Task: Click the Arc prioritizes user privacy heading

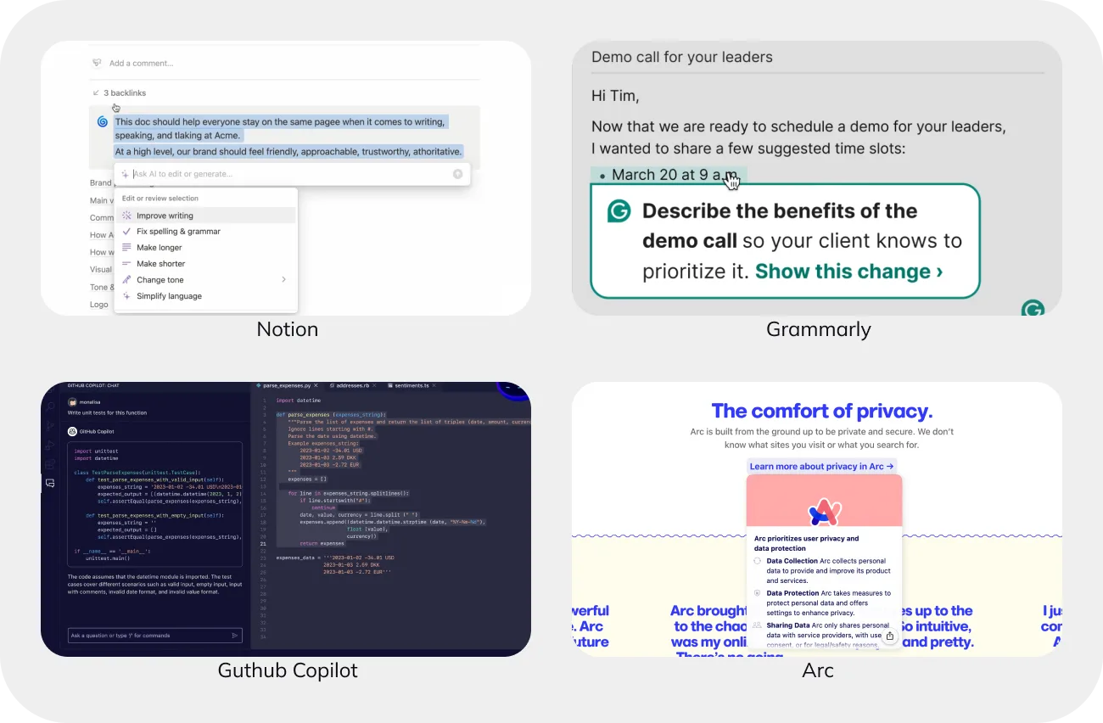Action: coord(806,543)
